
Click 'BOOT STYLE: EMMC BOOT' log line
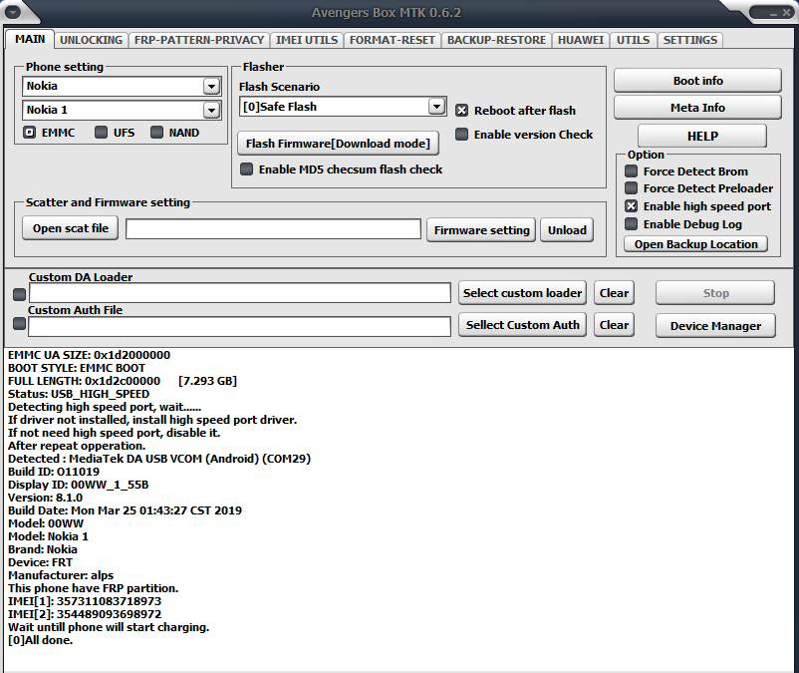point(77,368)
